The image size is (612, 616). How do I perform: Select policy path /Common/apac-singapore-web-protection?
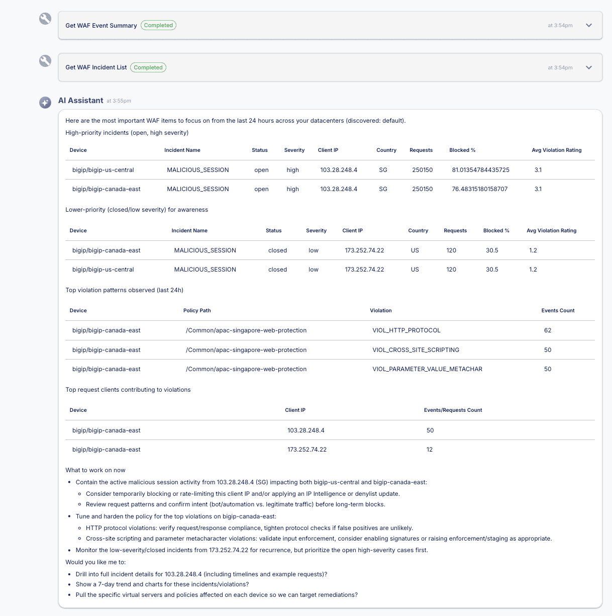coord(246,330)
